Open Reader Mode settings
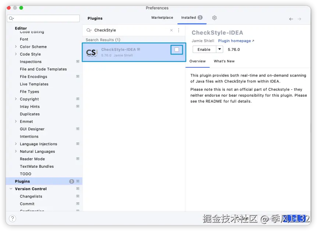Viewport: 317px width, 231px height. tap(32, 159)
